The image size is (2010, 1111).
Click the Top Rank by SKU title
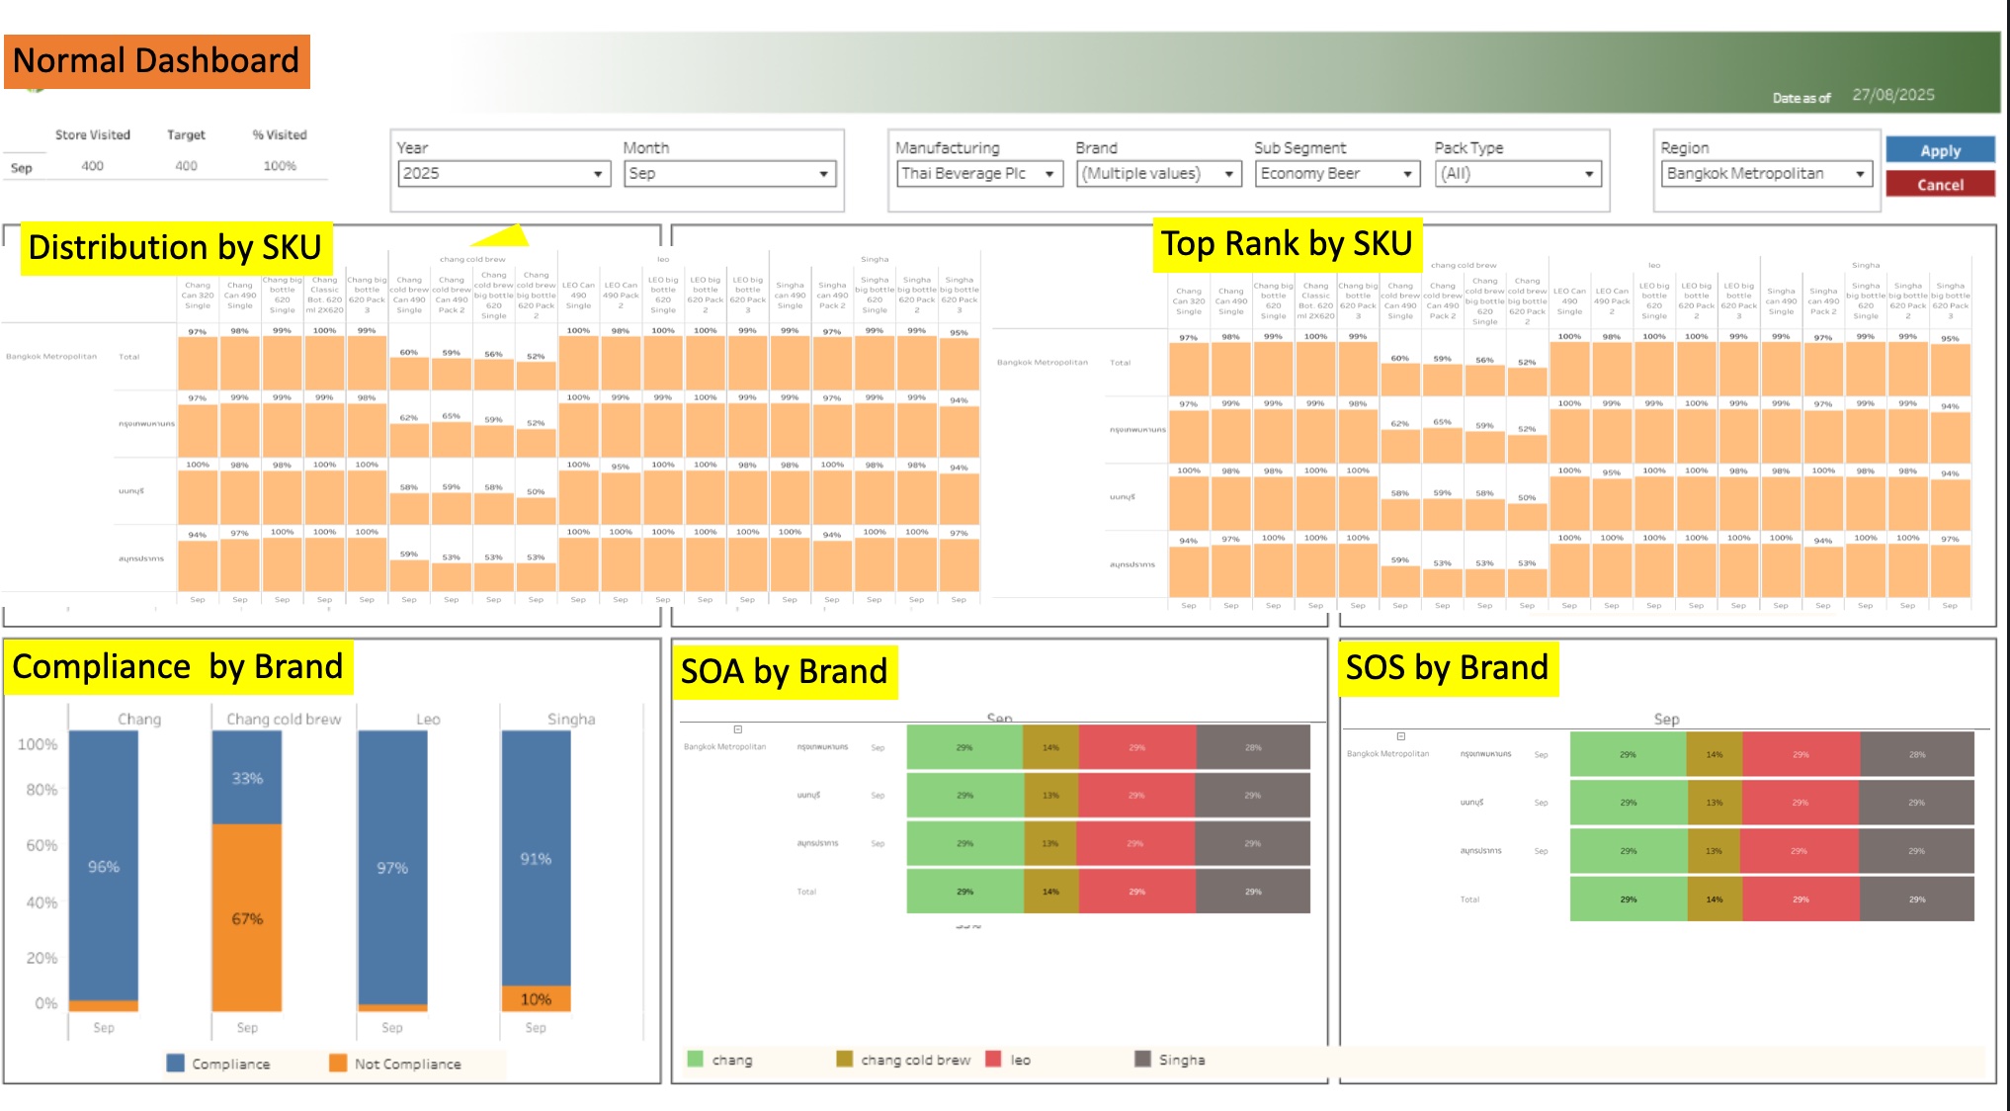pyautogui.click(x=1287, y=244)
